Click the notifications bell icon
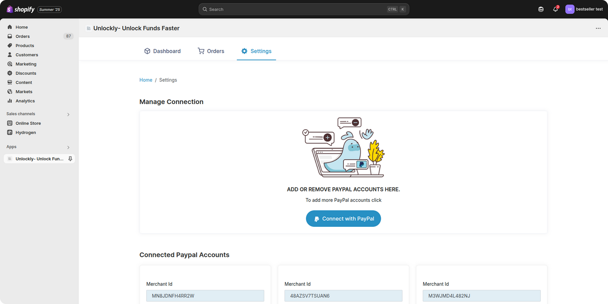Screen dimensions: 608x304 555,9
